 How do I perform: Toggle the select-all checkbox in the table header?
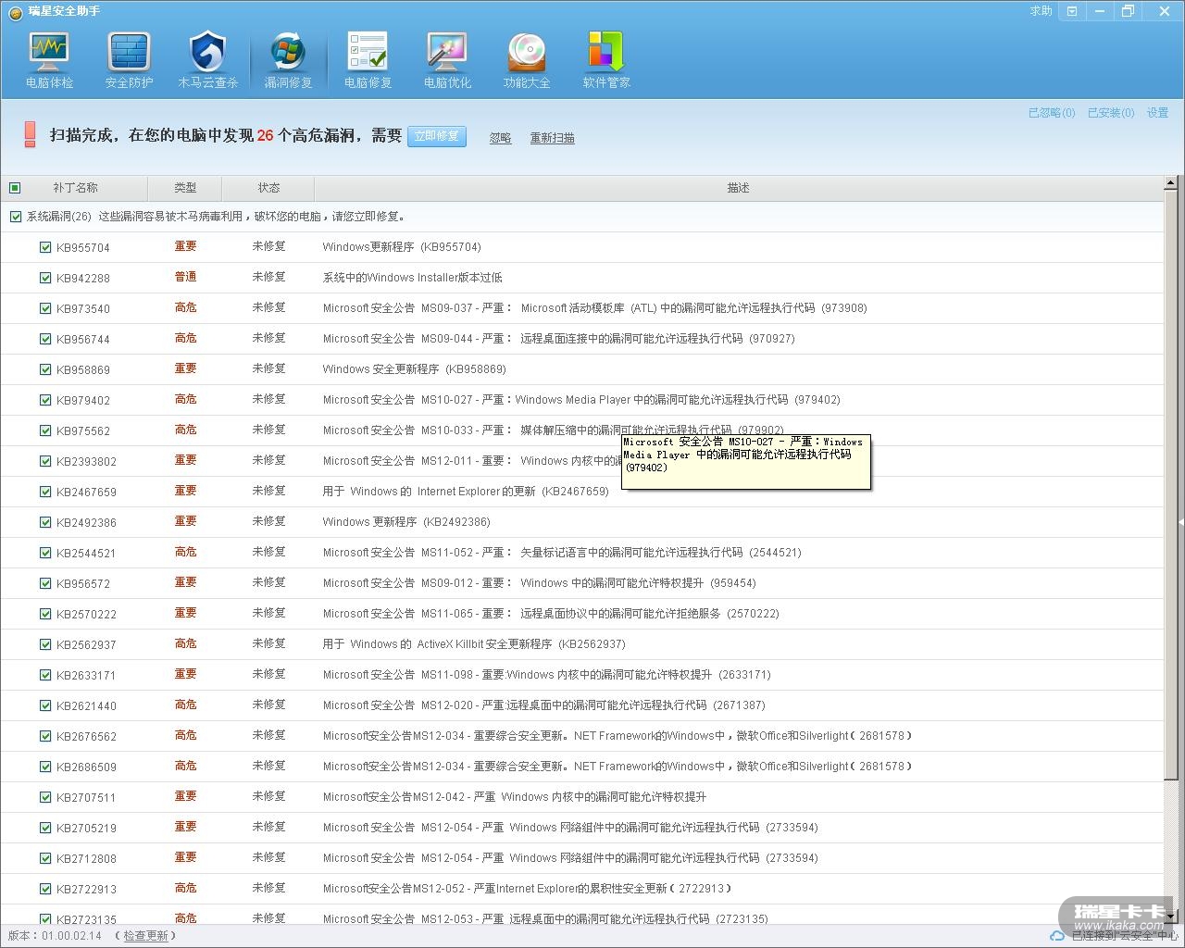coord(15,188)
